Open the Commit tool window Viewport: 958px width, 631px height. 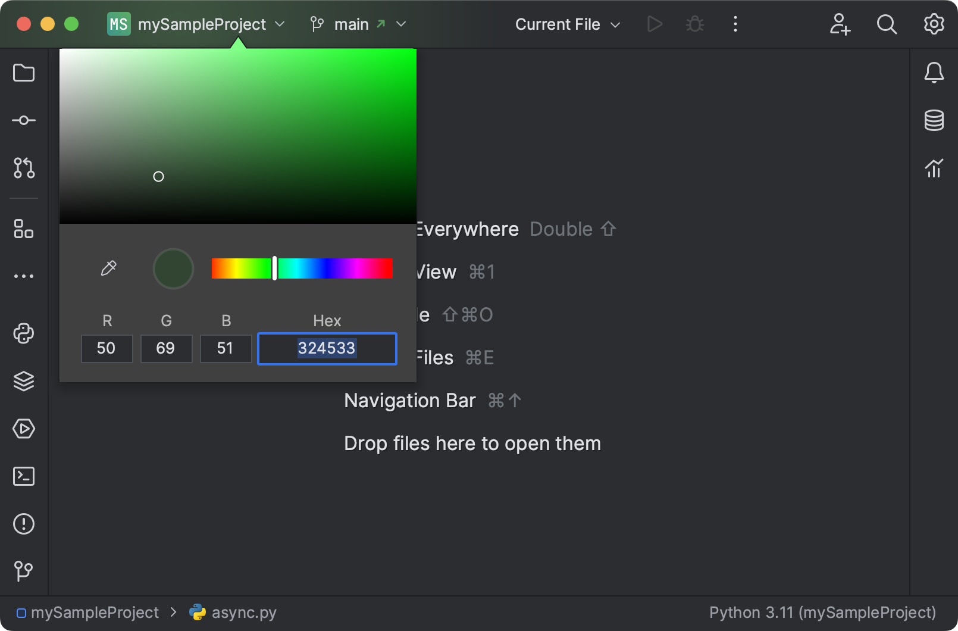(23, 120)
